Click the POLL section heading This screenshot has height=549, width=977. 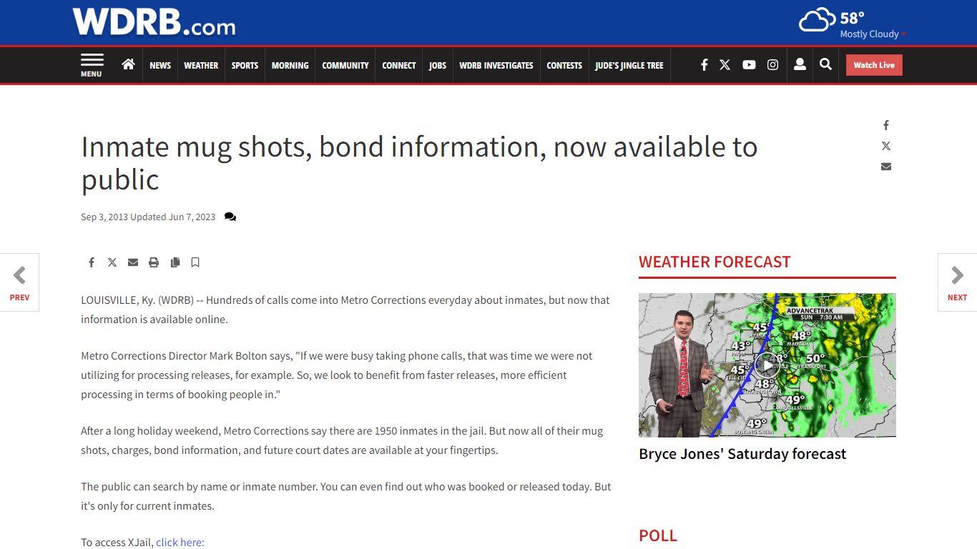tap(658, 535)
